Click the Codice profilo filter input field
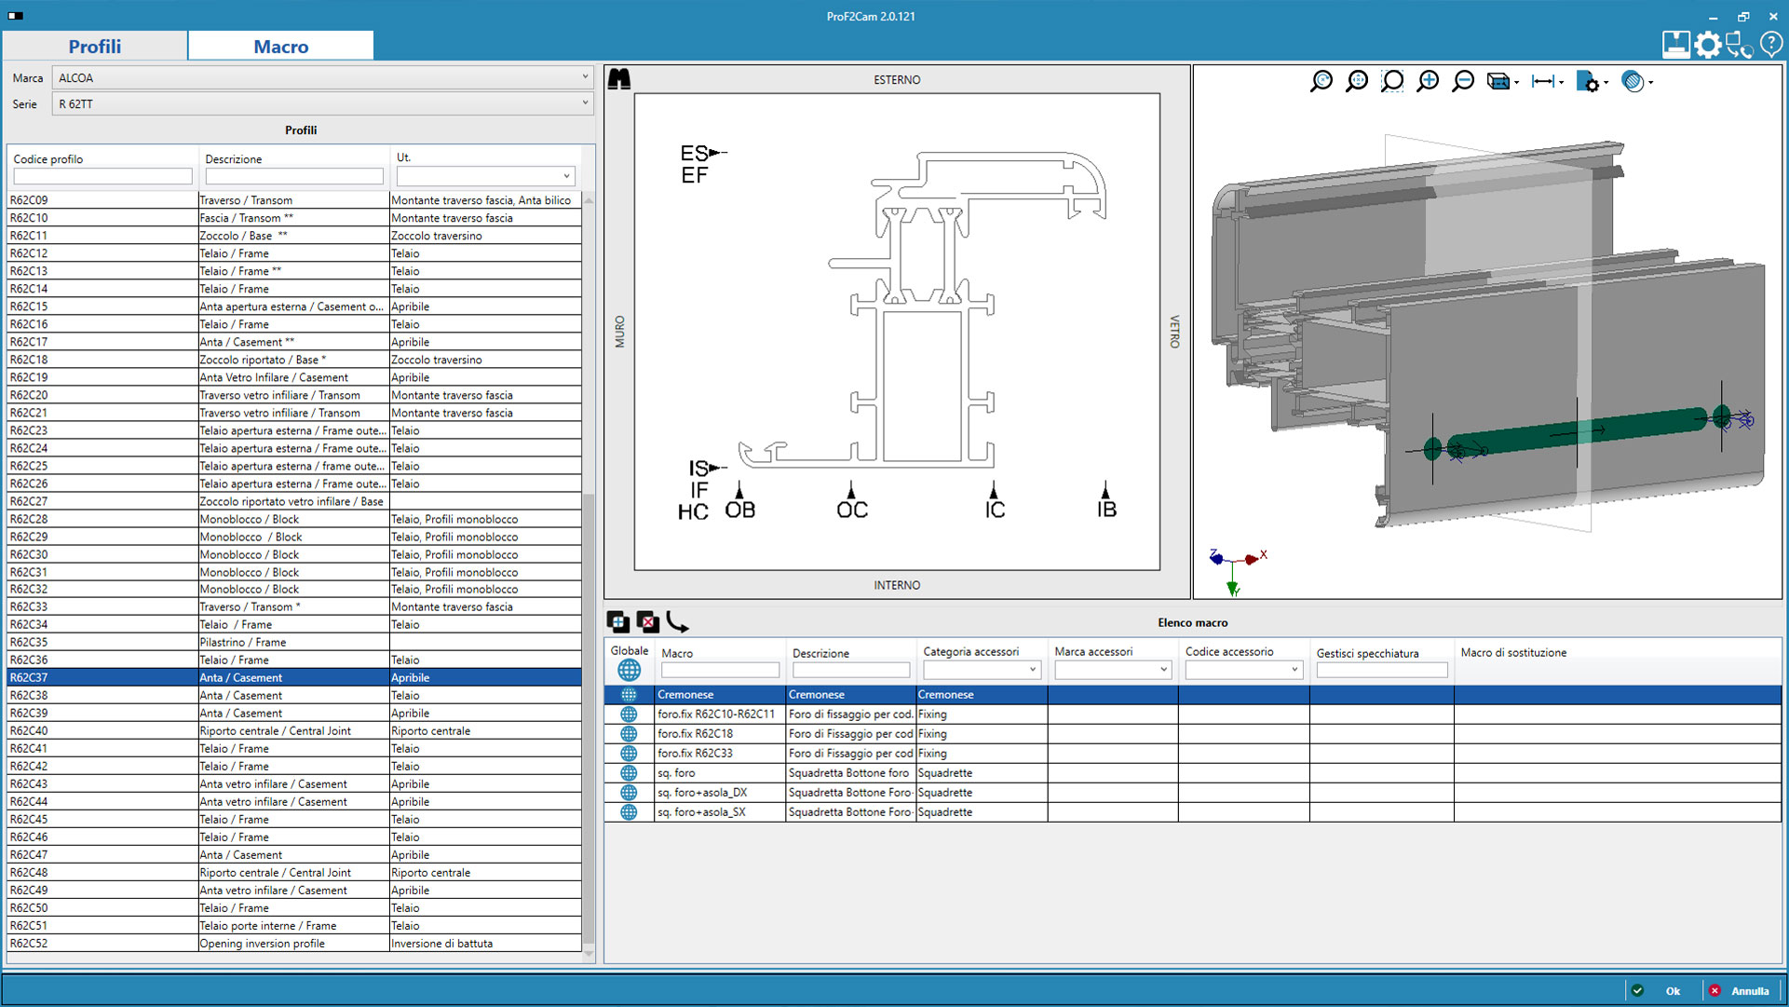 tap(102, 176)
